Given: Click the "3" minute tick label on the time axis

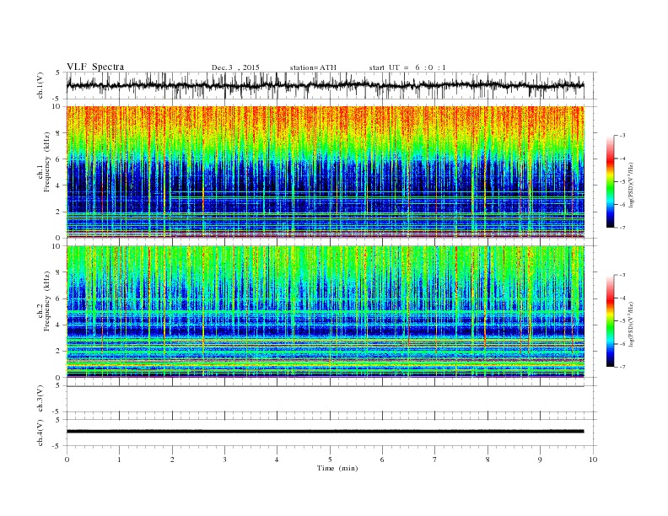Looking at the screenshot, I should (x=224, y=460).
